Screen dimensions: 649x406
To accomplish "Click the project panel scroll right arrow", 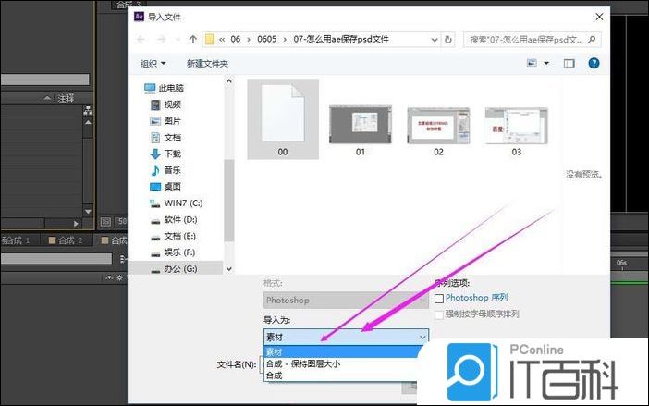I will pos(76,224).
